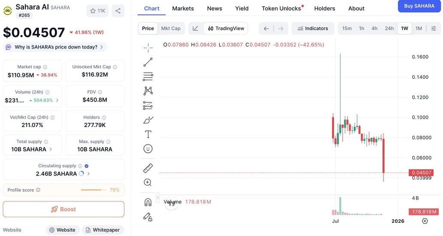Click the share icon button

pos(118,11)
